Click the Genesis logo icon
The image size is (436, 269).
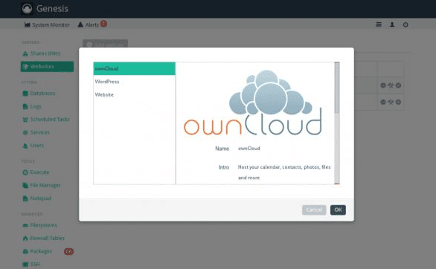(27, 9)
